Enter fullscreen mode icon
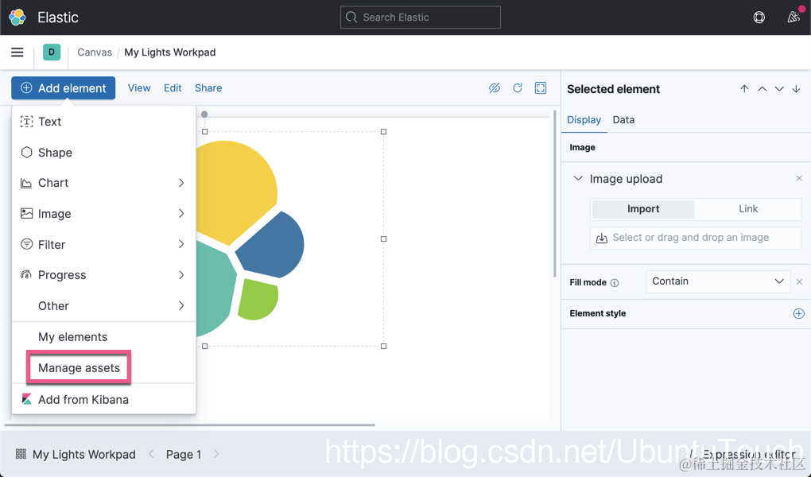The height and width of the screenshot is (477, 811). [x=541, y=88]
